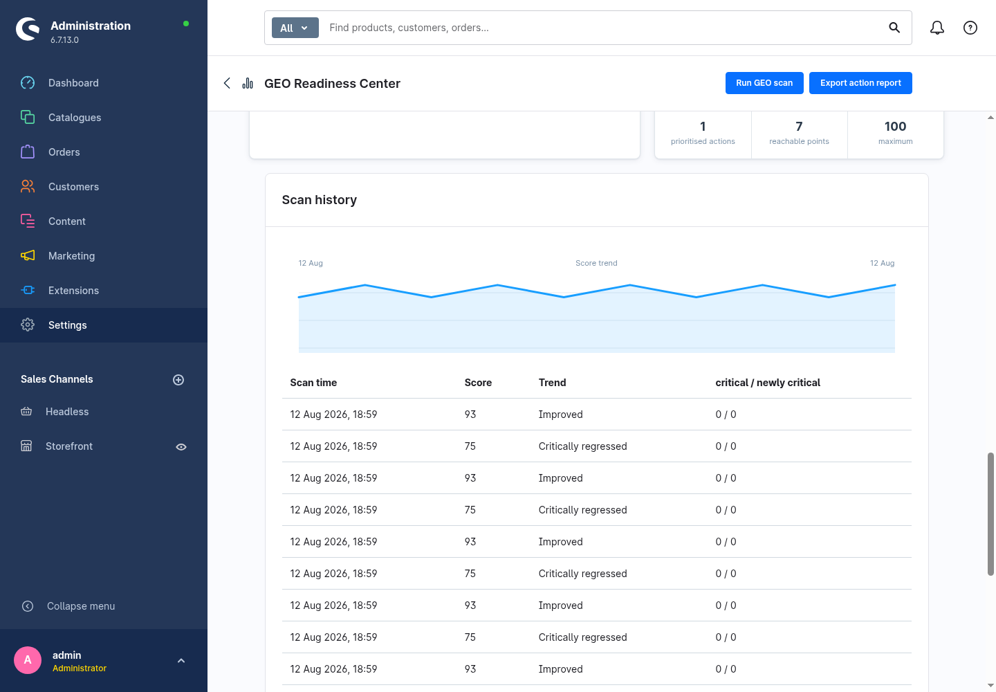Click the Scan time column header

click(313, 383)
